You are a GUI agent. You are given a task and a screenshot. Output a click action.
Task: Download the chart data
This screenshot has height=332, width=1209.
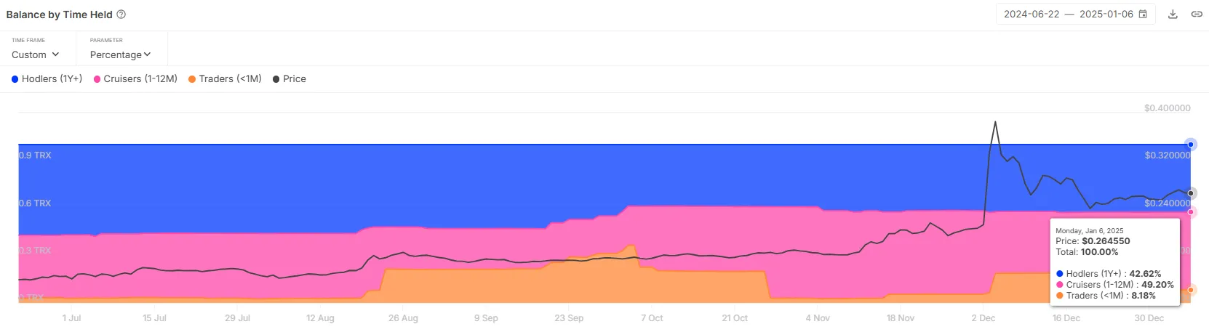(x=1173, y=14)
